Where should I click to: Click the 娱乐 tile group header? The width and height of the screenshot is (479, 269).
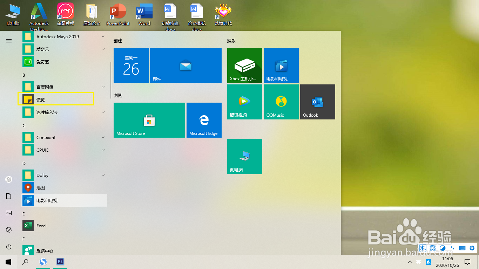coord(231,41)
